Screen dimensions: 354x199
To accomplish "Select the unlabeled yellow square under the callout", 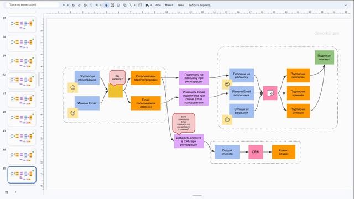I will click(116, 91).
